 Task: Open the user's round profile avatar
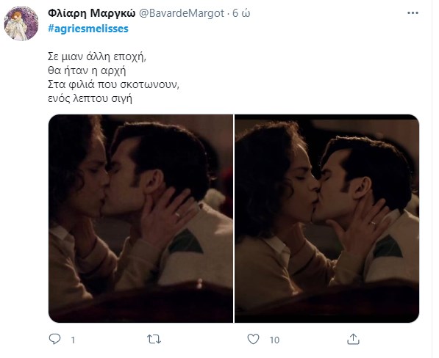21,23
